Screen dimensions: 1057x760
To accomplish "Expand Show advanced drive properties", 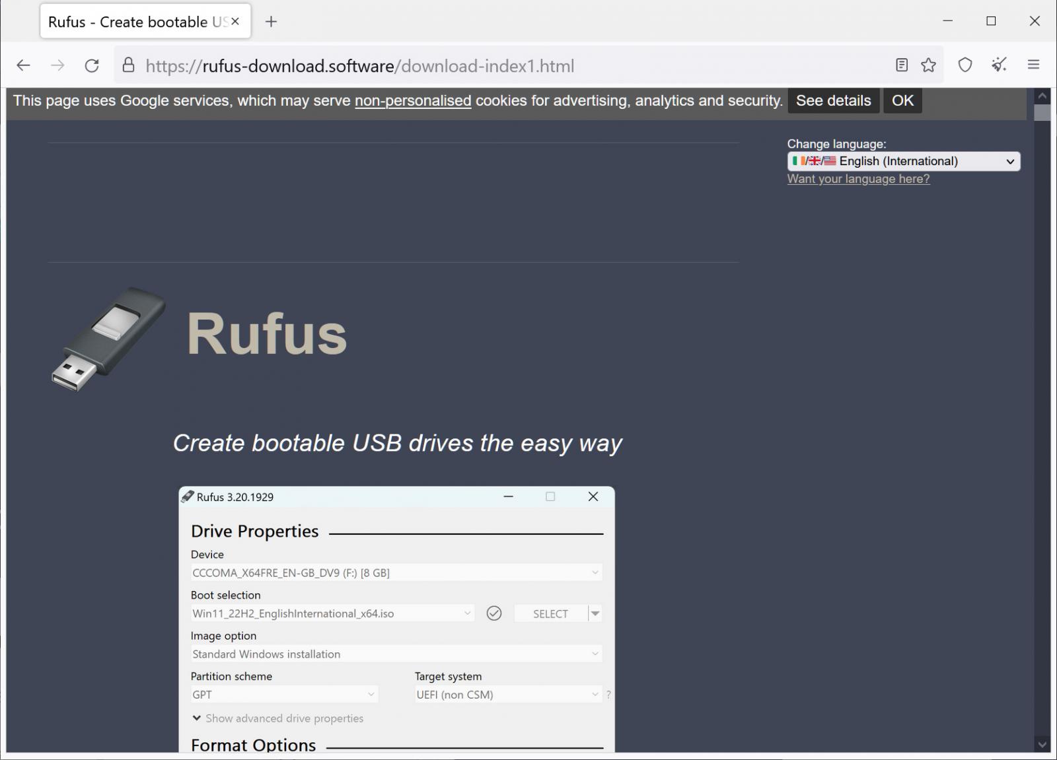I will tap(277, 718).
